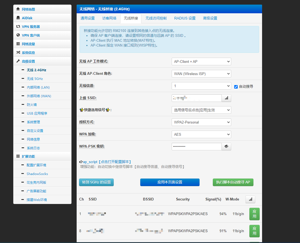Open the 无线 AP-Client 角色 dropdown
Image resolution: width=300 pixels, height=243 pixels.
pyautogui.click(x=201, y=74)
